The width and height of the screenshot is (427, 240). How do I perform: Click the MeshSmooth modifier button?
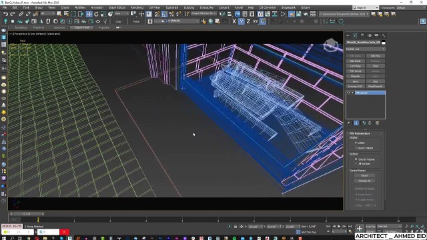coord(375,86)
